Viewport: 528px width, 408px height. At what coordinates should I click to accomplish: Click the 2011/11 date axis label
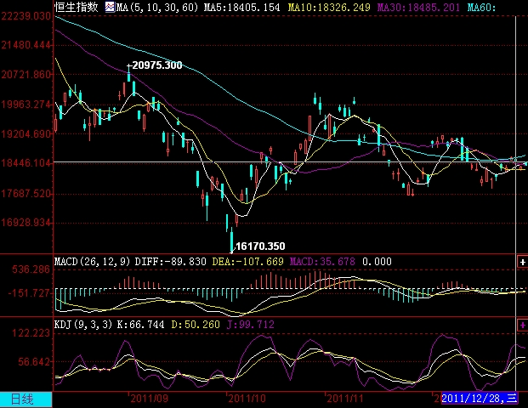coord(345,399)
